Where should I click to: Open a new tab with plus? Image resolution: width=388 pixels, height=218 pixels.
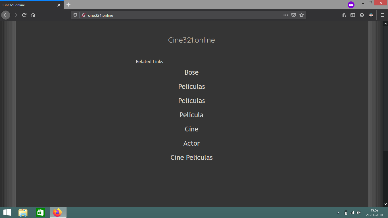[68, 5]
